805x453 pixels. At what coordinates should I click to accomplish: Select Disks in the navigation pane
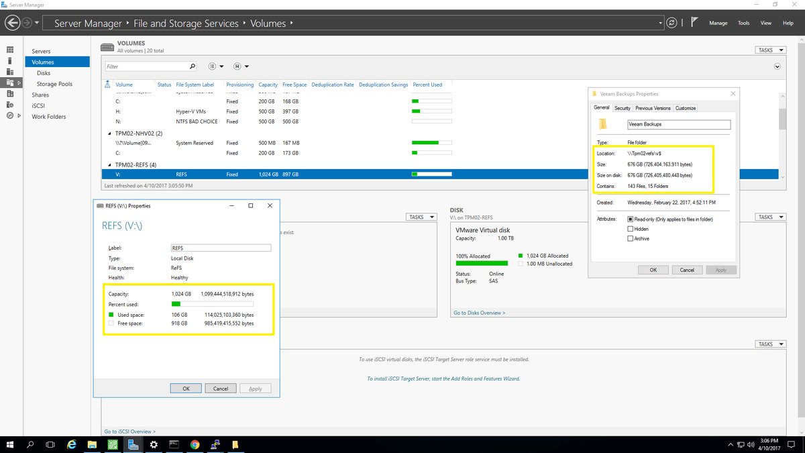(x=44, y=73)
